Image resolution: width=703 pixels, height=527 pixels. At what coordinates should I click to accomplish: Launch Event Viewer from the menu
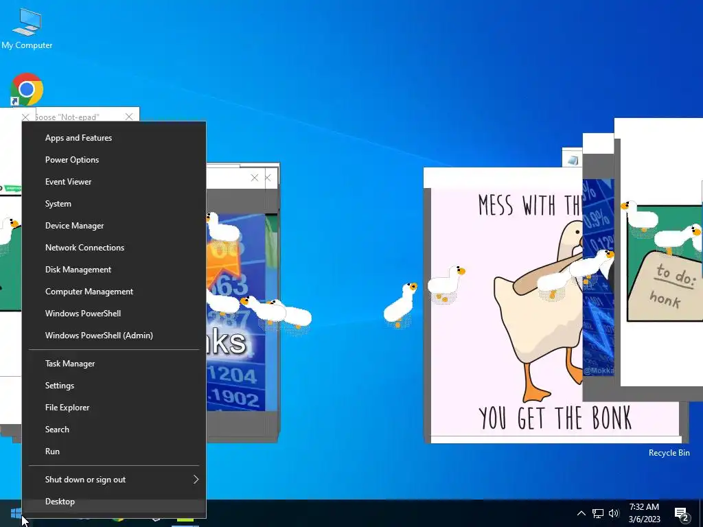click(x=115, y=181)
